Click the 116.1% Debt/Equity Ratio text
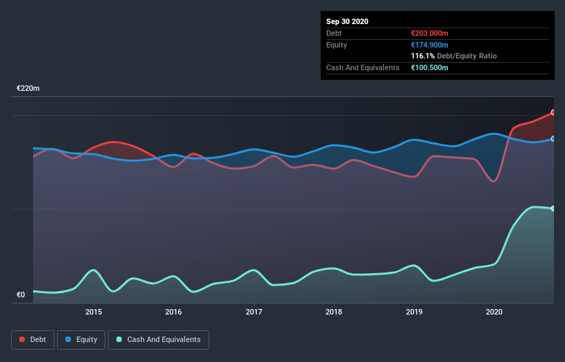 click(x=454, y=56)
